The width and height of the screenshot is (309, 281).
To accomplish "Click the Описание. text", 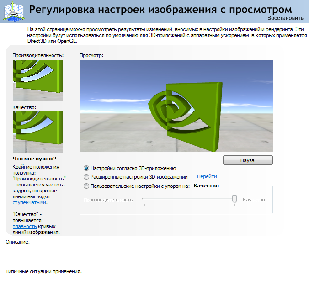I will click(x=17, y=242).
